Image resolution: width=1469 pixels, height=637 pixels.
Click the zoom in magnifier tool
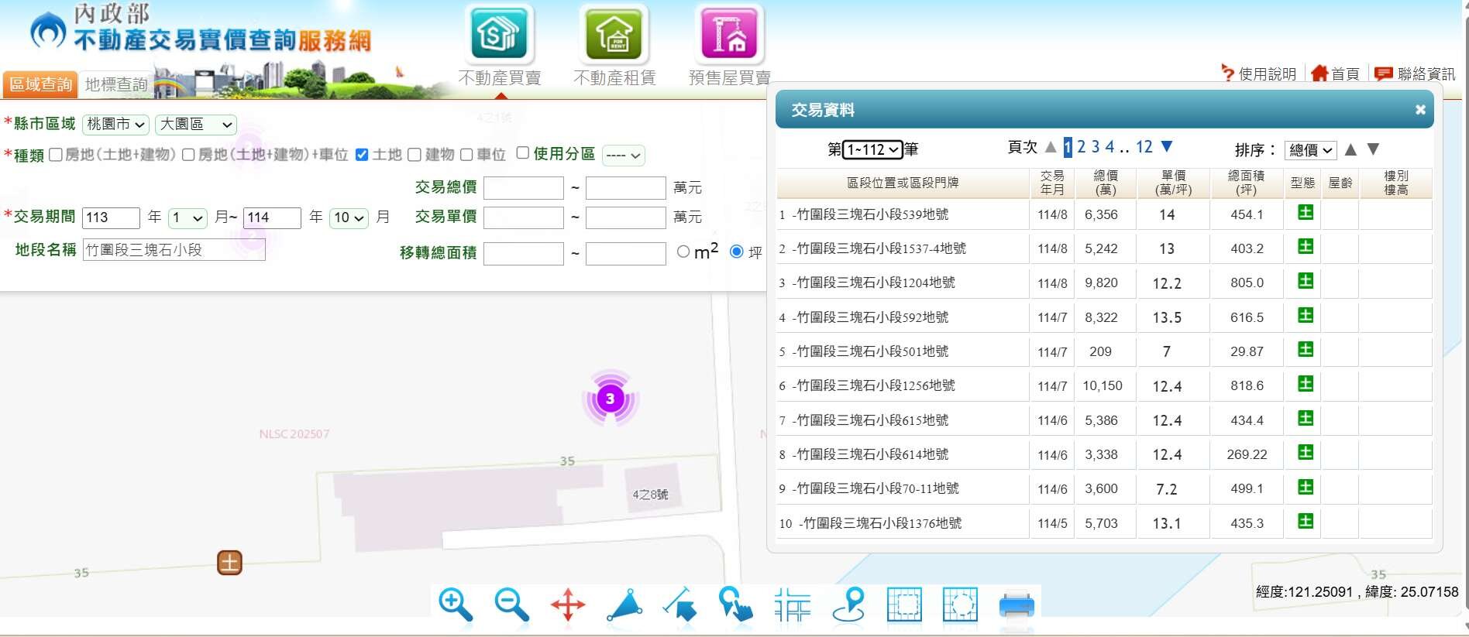pos(455,604)
